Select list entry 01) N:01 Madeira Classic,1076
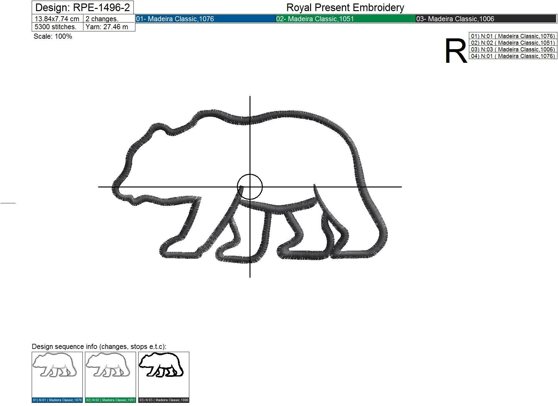Viewport: 558px width, 406px height. [x=513, y=36]
